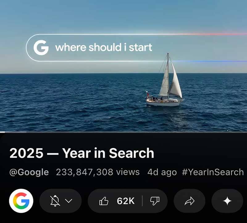
Task: Seek using the video progress bar
Action: coord(124,132)
